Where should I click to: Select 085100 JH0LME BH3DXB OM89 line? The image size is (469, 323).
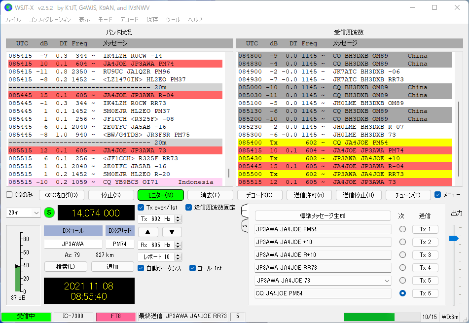[x=345, y=103]
